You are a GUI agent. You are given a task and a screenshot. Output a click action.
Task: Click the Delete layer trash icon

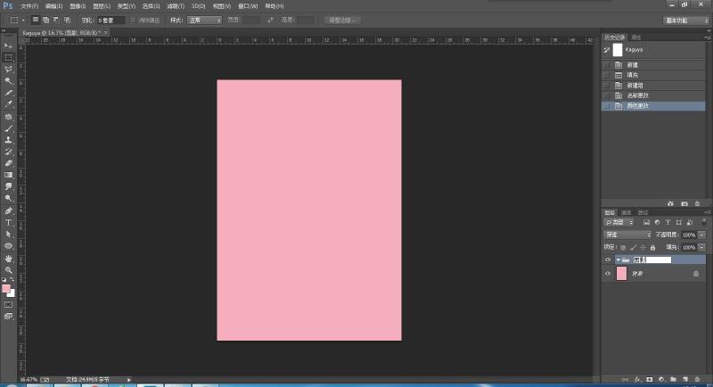pyautogui.click(x=697, y=379)
